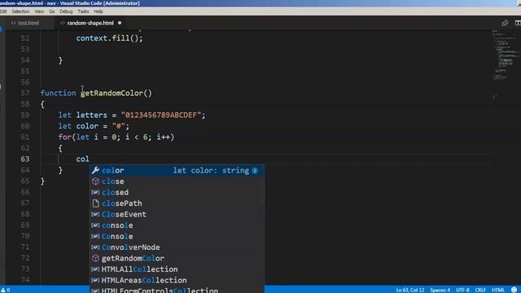The image size is (521, 293).
Task: Choose the 'color' autocomplete suggestion
Action: pyautogui.click(x=177, y=170)
